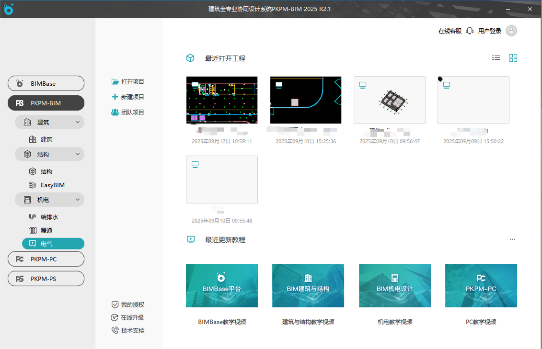Open the tutorials more options menu

[512, 239]
